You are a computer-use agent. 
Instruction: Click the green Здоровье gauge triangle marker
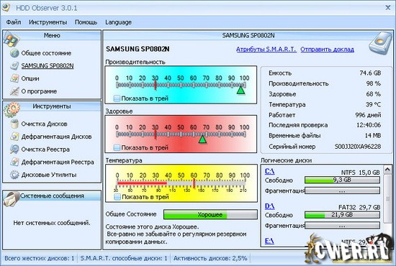pos(202,139)
